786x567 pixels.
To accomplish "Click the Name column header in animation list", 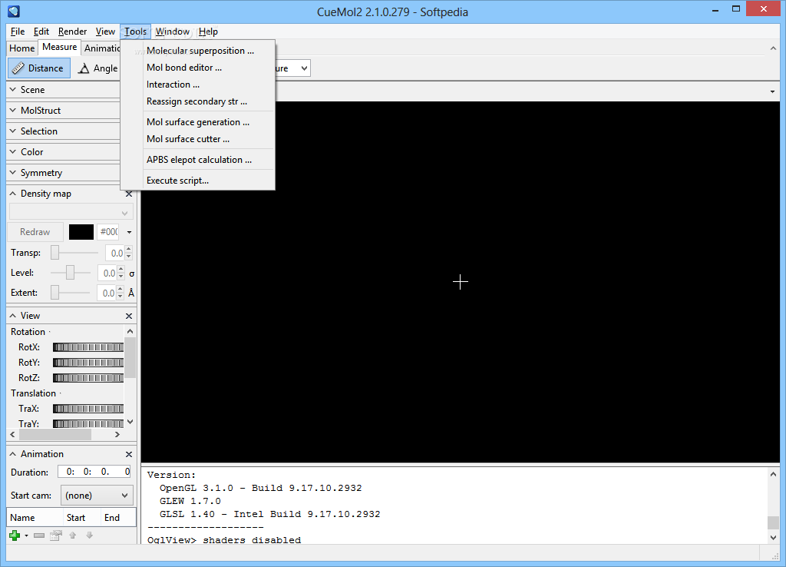I will point(35,518).
